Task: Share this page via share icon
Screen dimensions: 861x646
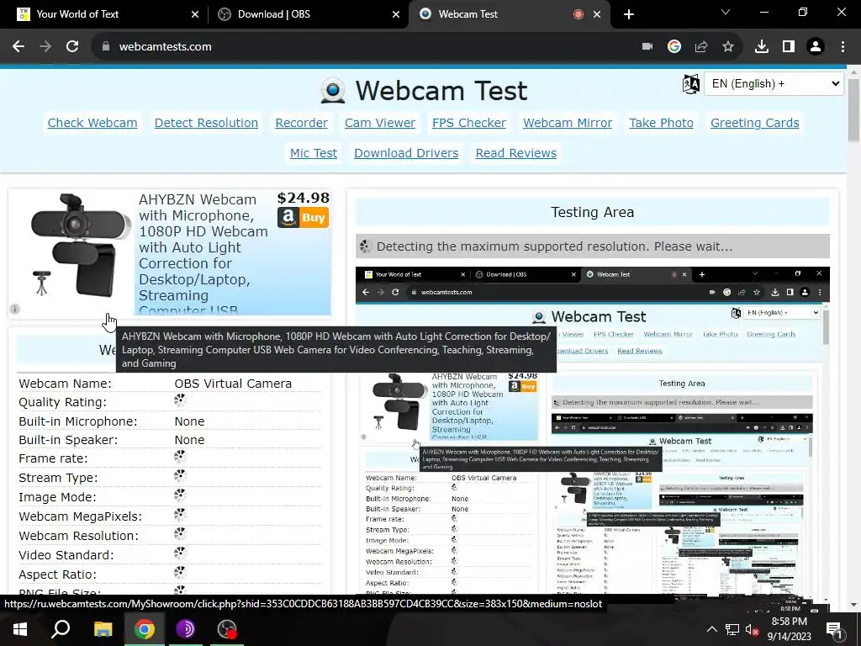Action: [701, 47]
